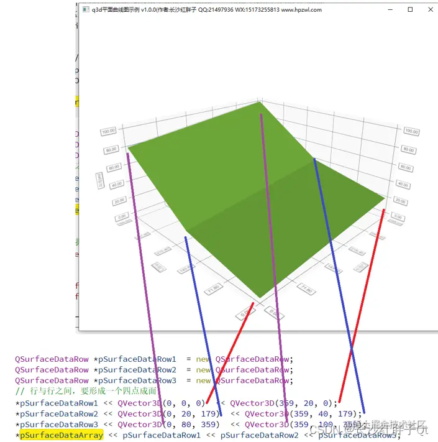
Task: Click the window title text containing www.hpzwl.com
Action: (206, 10)
